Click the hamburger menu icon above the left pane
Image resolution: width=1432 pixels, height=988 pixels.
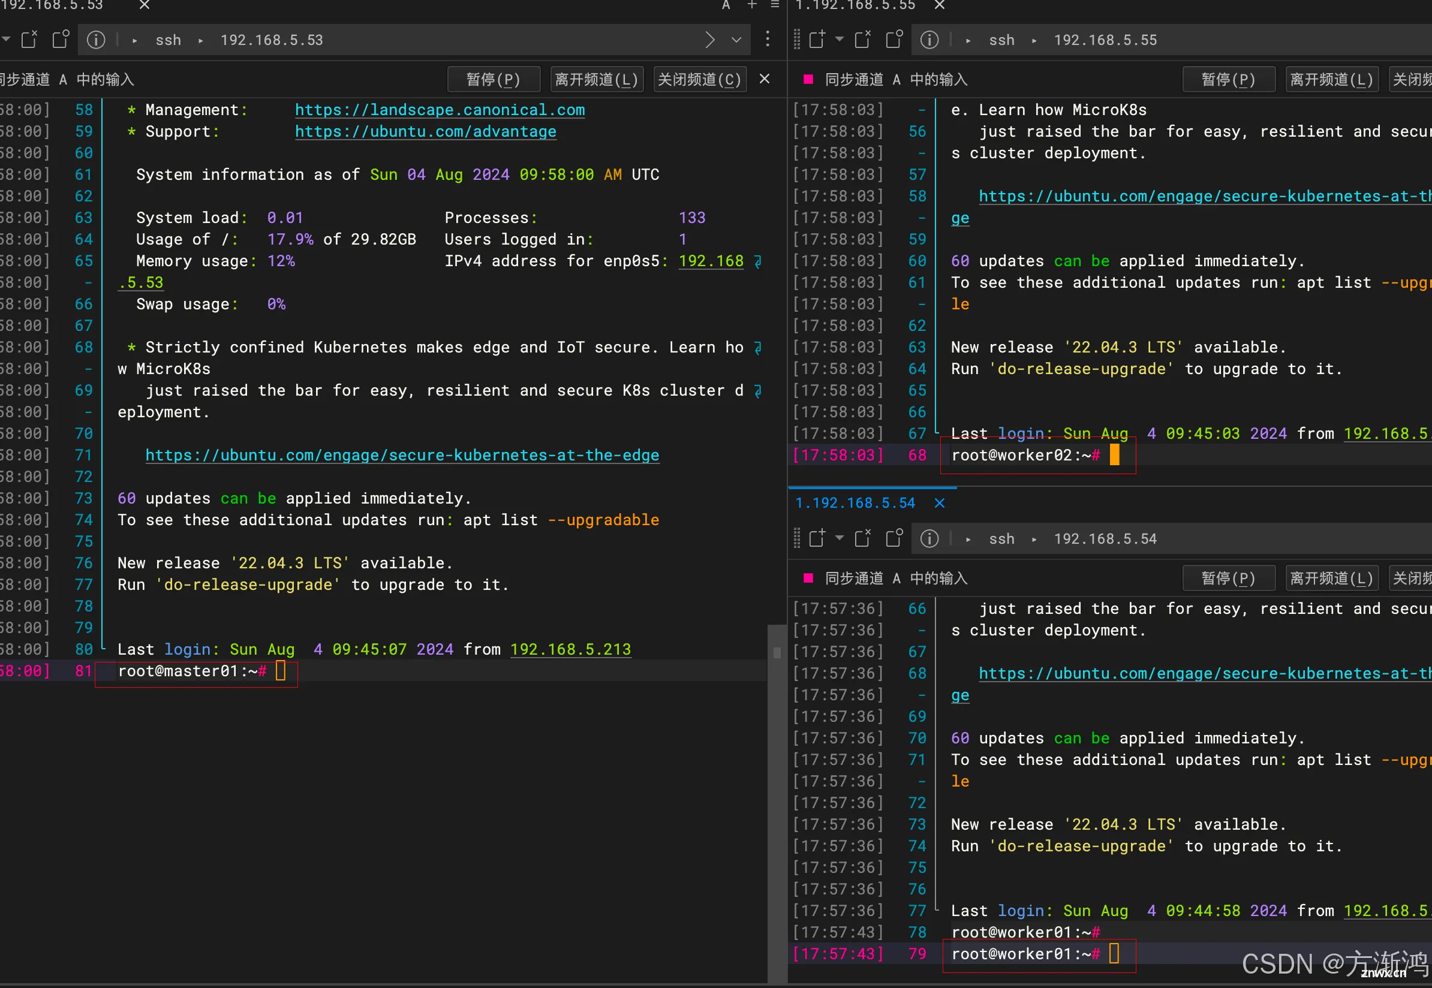pos(775,5)
